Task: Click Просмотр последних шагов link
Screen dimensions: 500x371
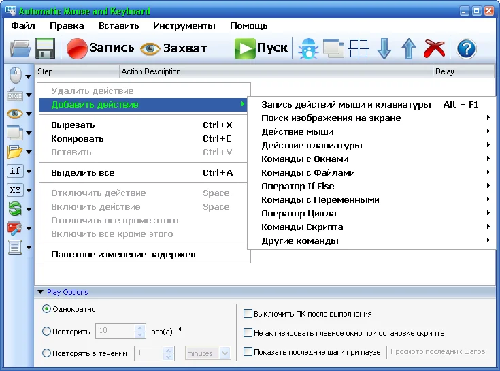Action: pyautogui.click(x=437, y=351)
